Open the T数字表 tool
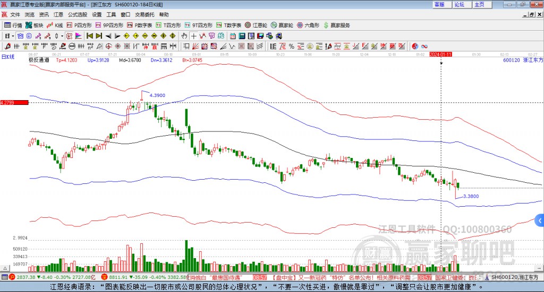544x292 pixels. pyautogui.click(x=228, y=25)
